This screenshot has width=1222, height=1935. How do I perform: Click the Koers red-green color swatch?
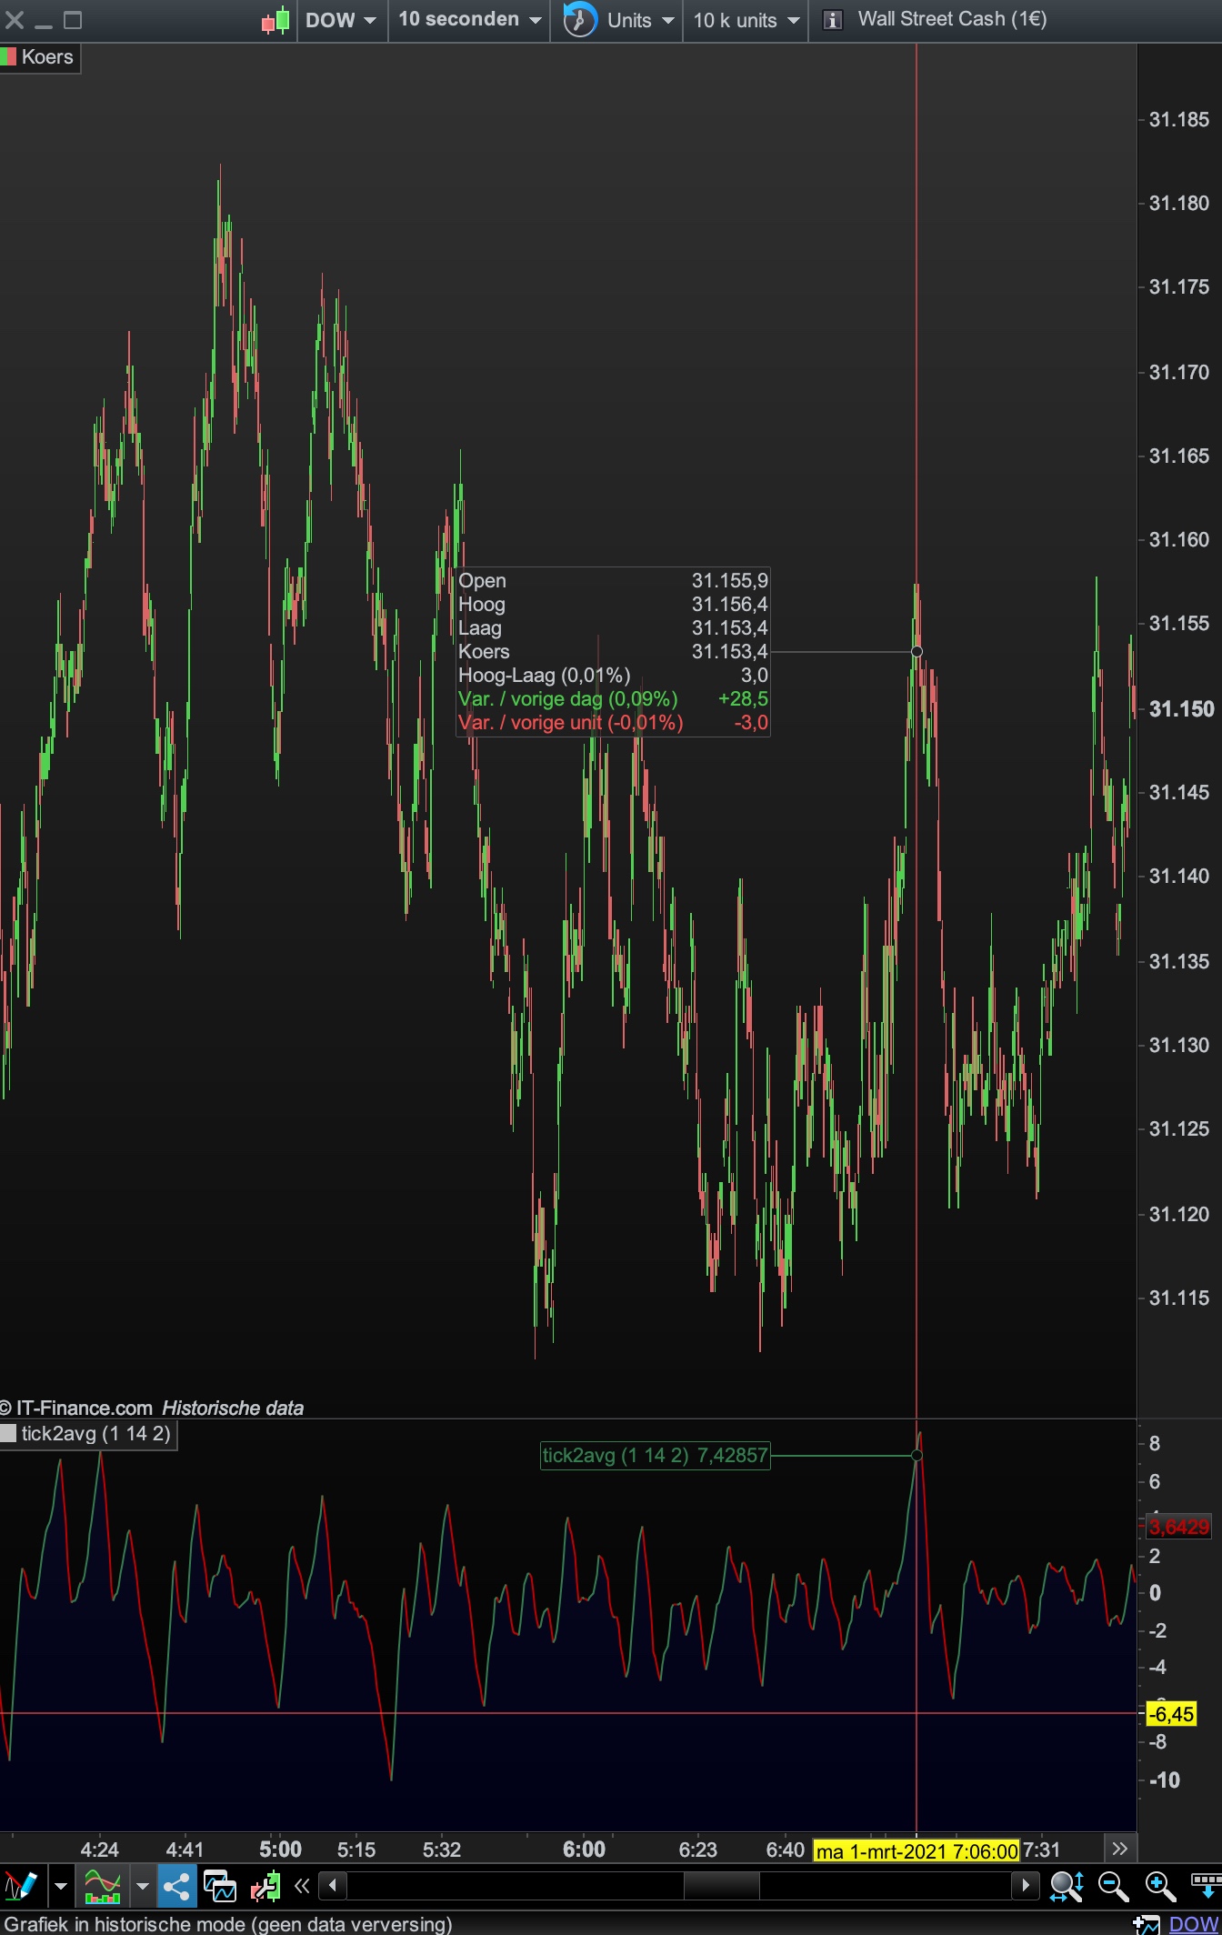click(9, 57)
